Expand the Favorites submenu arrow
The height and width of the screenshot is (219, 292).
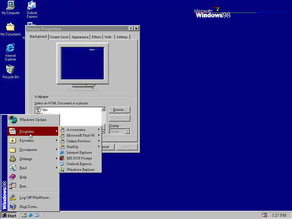point(57,140)
